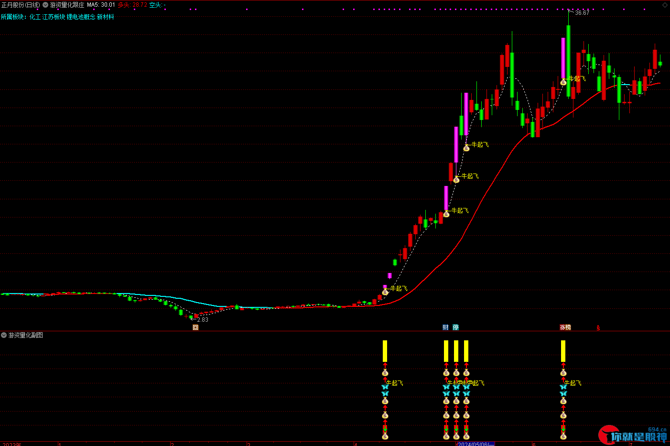
Task: Click the 牛起飞 signal label near the 36.67 peak
Action: (x=577, y=78)
